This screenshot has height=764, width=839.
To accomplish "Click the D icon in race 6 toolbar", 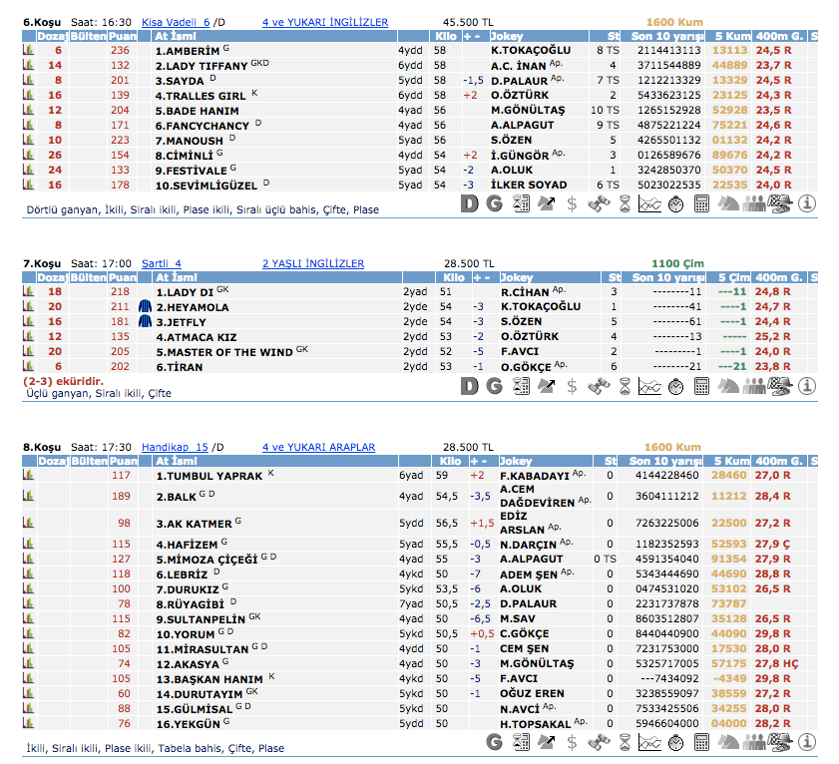I will pos(469,203).
